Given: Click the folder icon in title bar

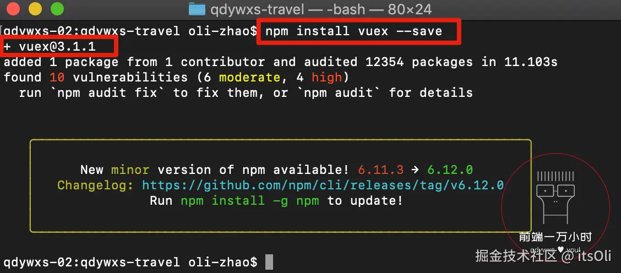Looking at the screenshot, I should 197,9.
